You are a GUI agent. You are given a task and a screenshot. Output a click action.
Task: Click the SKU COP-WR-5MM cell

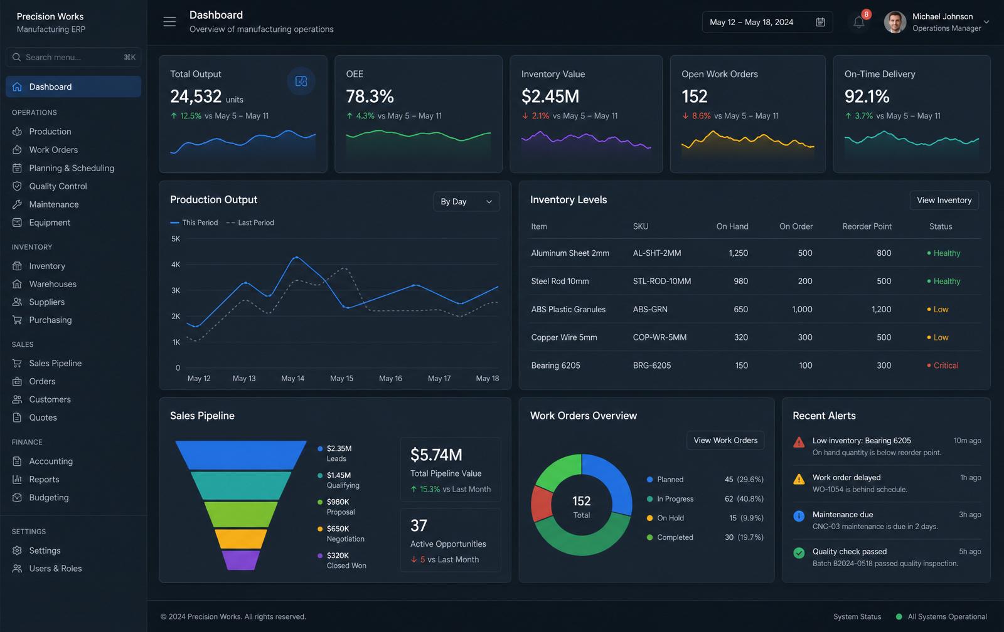660,337
